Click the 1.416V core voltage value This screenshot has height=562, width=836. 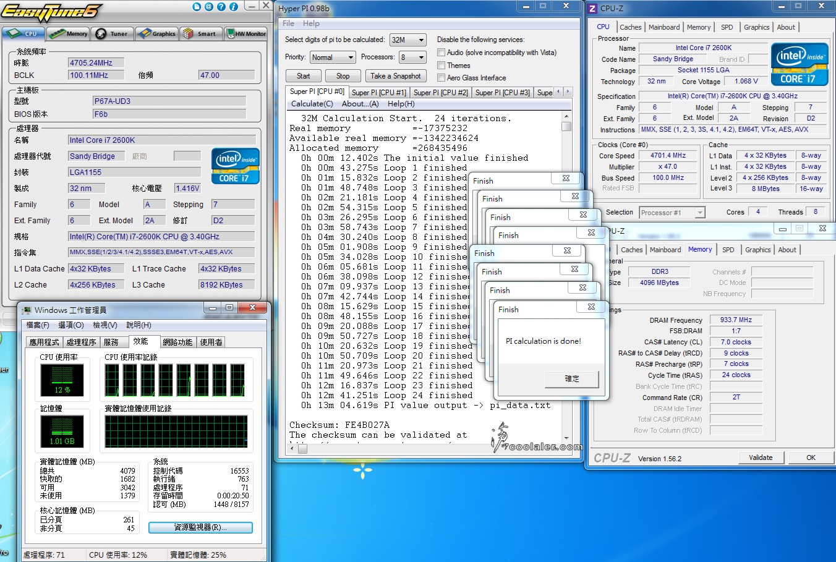188,188
